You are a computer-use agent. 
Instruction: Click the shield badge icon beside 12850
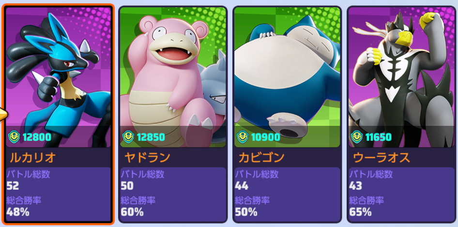pos(128,136)
